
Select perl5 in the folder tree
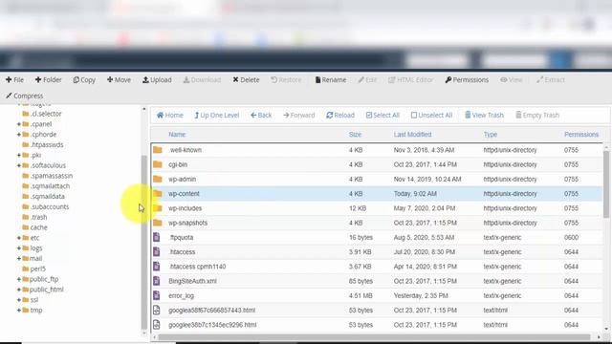tap(38, 269)
